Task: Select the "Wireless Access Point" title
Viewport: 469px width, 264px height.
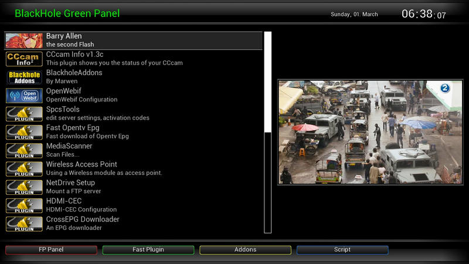Action: [x=81, y=164]
